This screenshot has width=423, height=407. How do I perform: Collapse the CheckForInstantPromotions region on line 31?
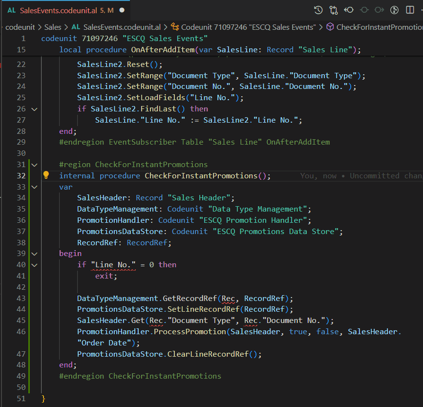click(33, 164)
